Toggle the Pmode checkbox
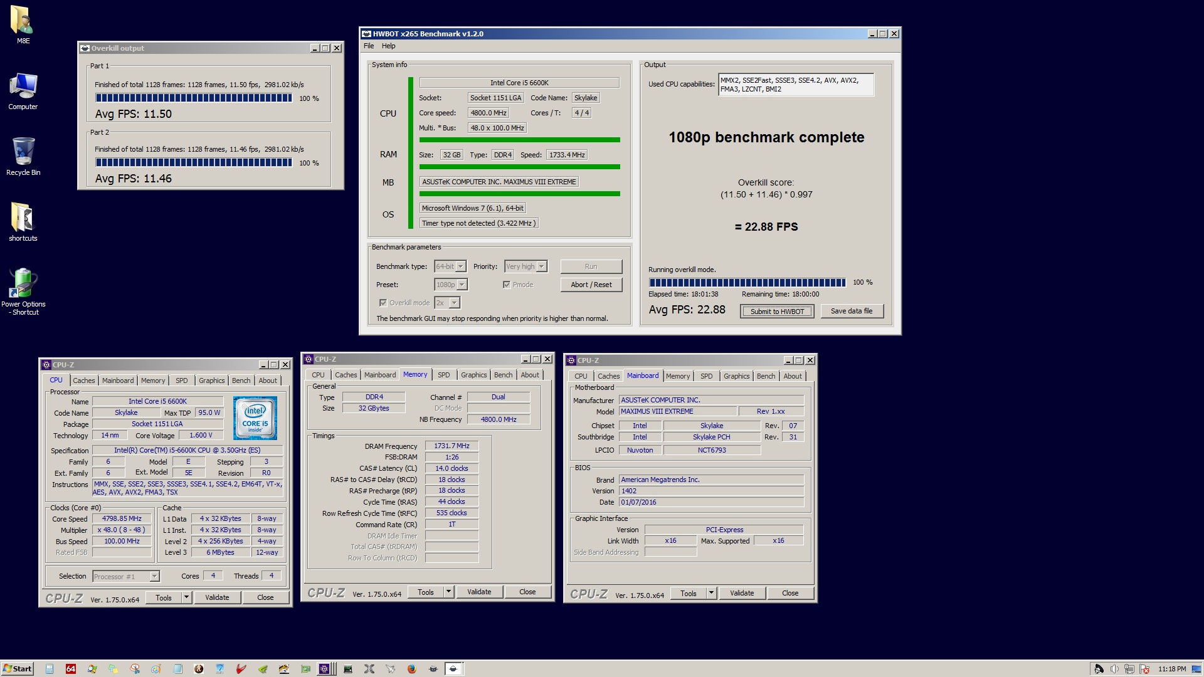The width and height of the screenshot is (1204, 677). pyautogui.click(x=506, y=285)
